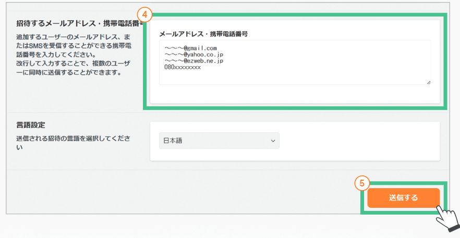Click the 言語設定 heading
Image resolution: width=460 pixels, height=238 pixels.
(x=31, y=125)
